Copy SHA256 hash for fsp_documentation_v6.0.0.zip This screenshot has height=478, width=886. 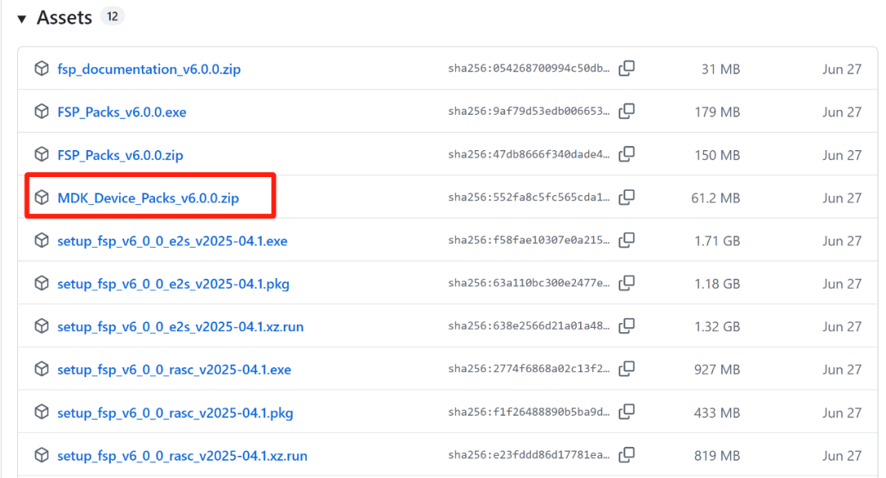(627, 68)
